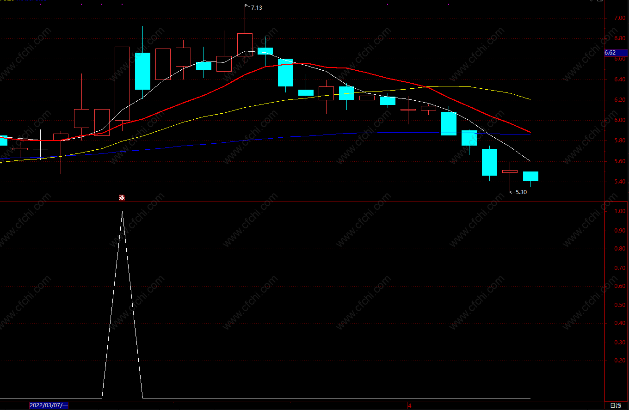Click the 5.80 price axis label
629x410 pixels.
click(x=620, y=141)
